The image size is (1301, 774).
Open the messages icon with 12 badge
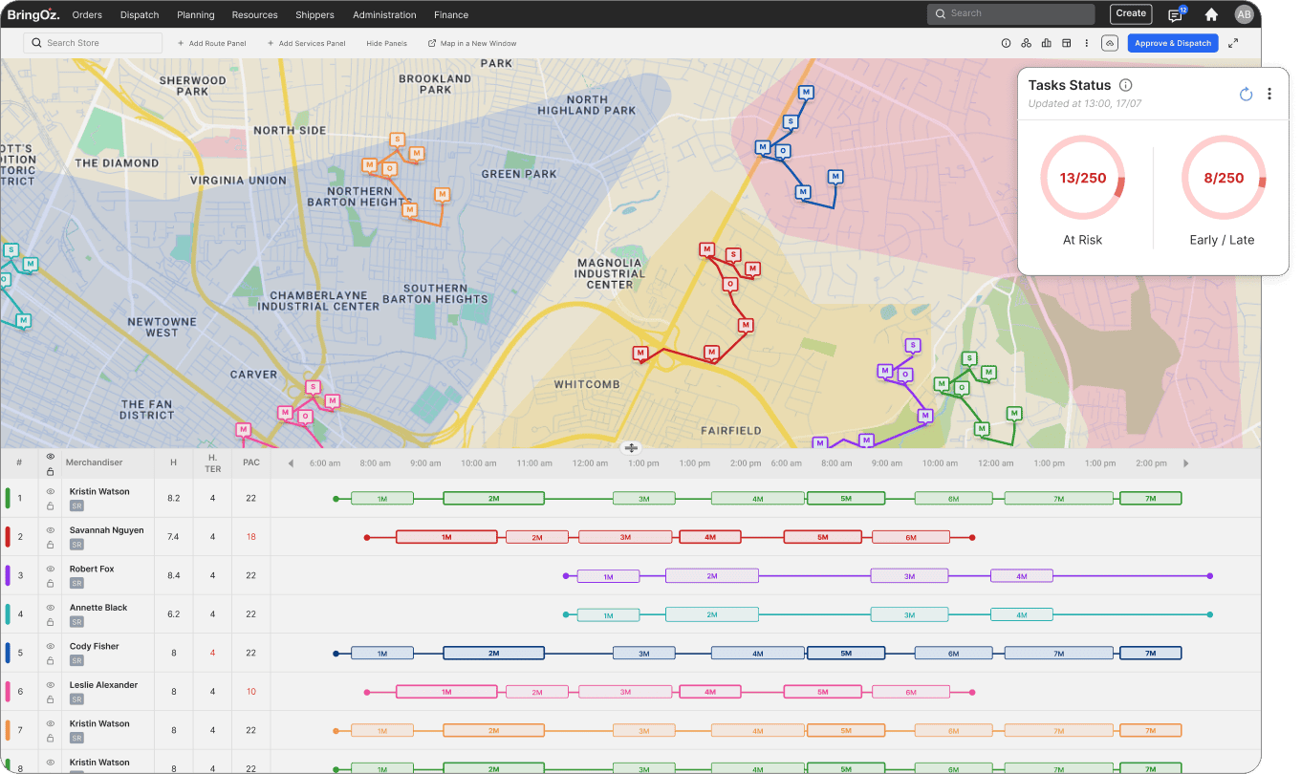coord(1176,14)
